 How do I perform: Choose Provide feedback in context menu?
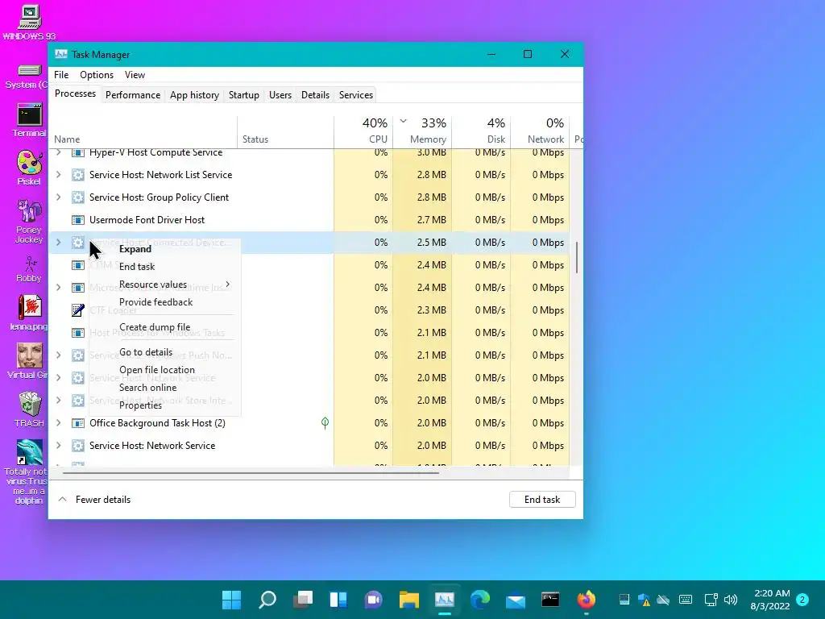click(155, 302)
